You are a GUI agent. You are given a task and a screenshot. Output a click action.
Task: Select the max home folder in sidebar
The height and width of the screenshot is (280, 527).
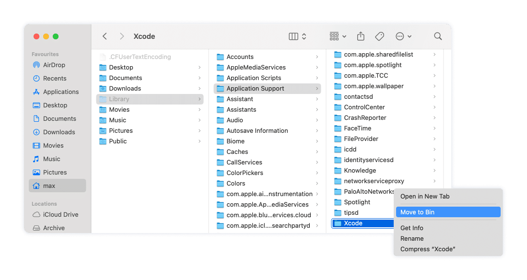pos(57,186)
